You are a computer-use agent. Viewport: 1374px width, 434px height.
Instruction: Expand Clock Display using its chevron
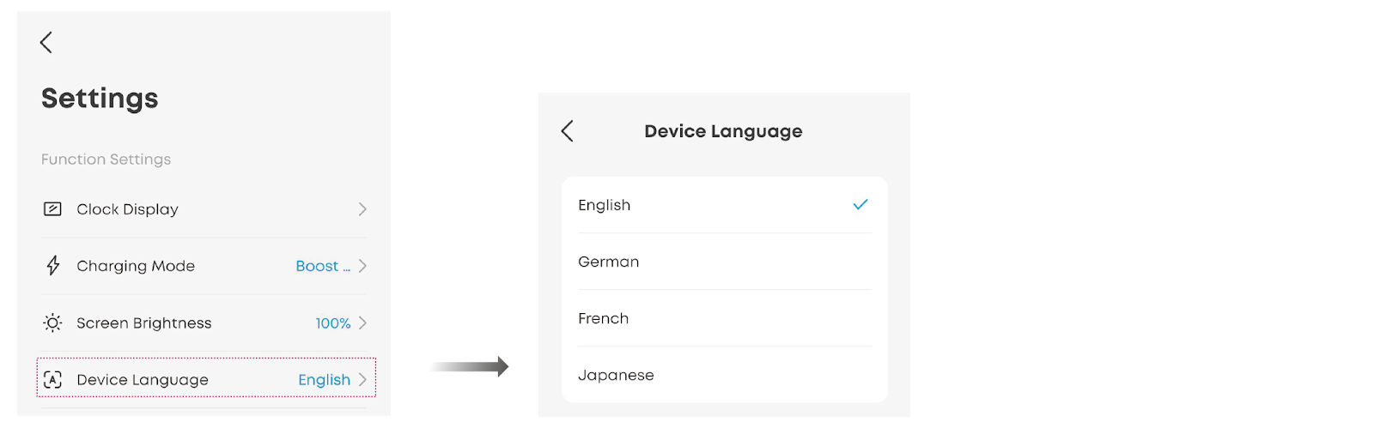click(362, 209)
